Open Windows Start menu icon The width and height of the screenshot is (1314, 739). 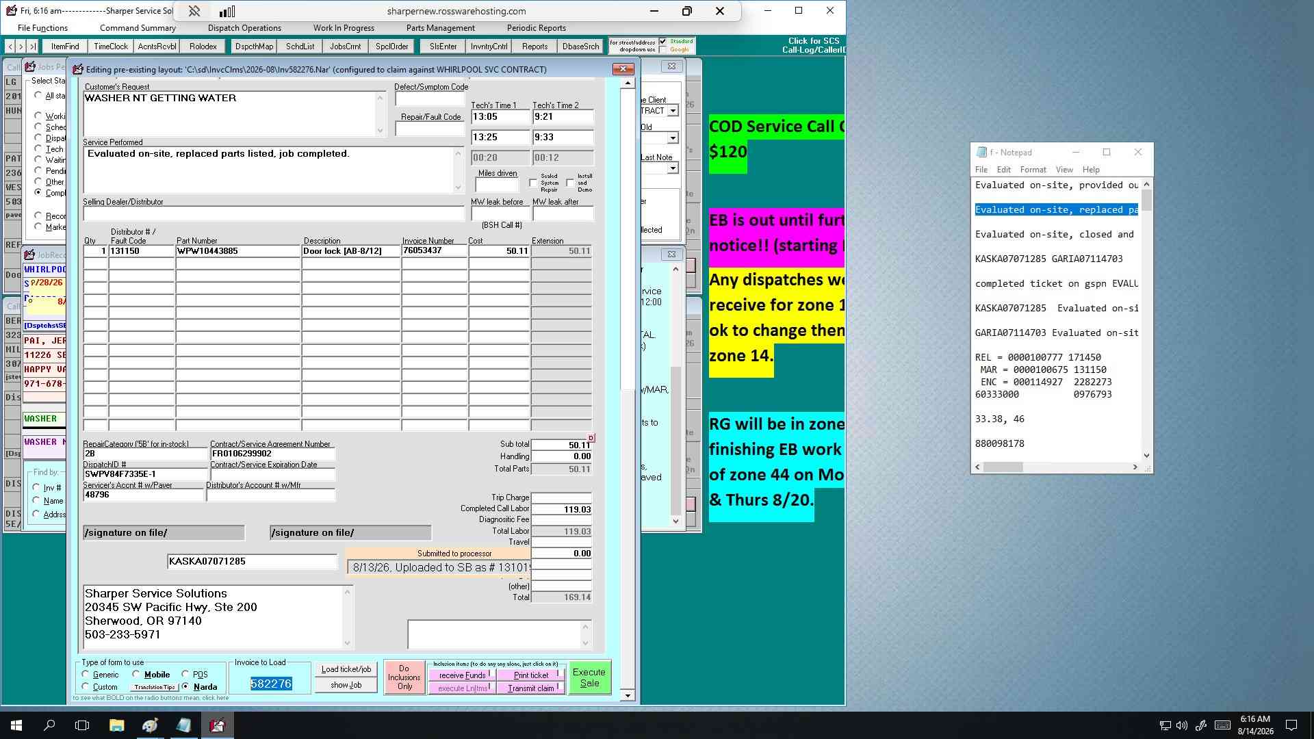[x=16, y=725]
